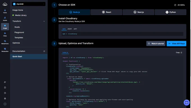Image resolution: width=191 pixels, height=108 pixels.
Task: Click 'Upload, Optimize and Transform' heading
Action: coord(76,43)
